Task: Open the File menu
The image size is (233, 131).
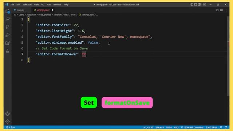Action: (x=12, y=5)
